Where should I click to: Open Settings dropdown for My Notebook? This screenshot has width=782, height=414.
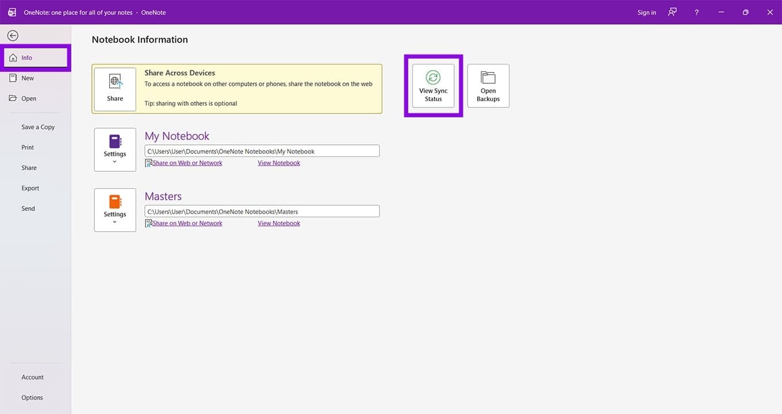pyautogui.click(x=115, y=149)
